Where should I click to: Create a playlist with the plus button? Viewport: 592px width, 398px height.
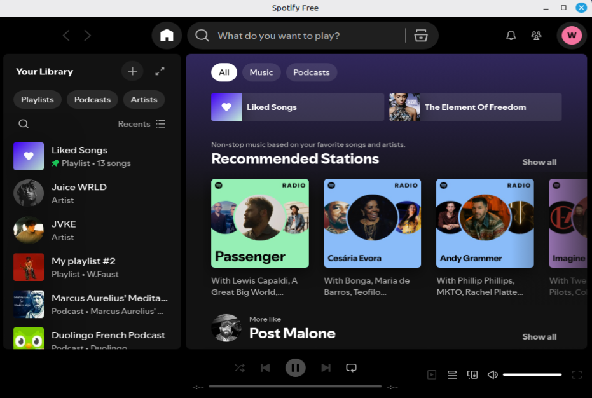click(132, 71)
